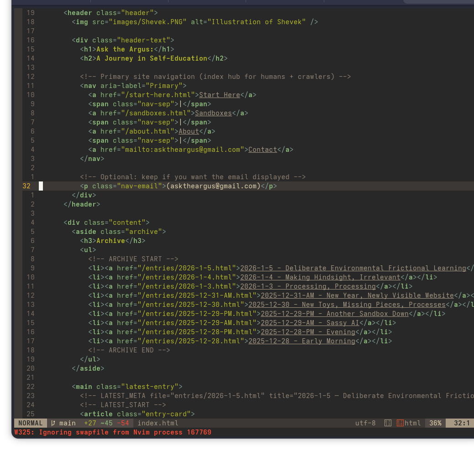Click the red -54 removed lines indicator

(x=123, y=423)
